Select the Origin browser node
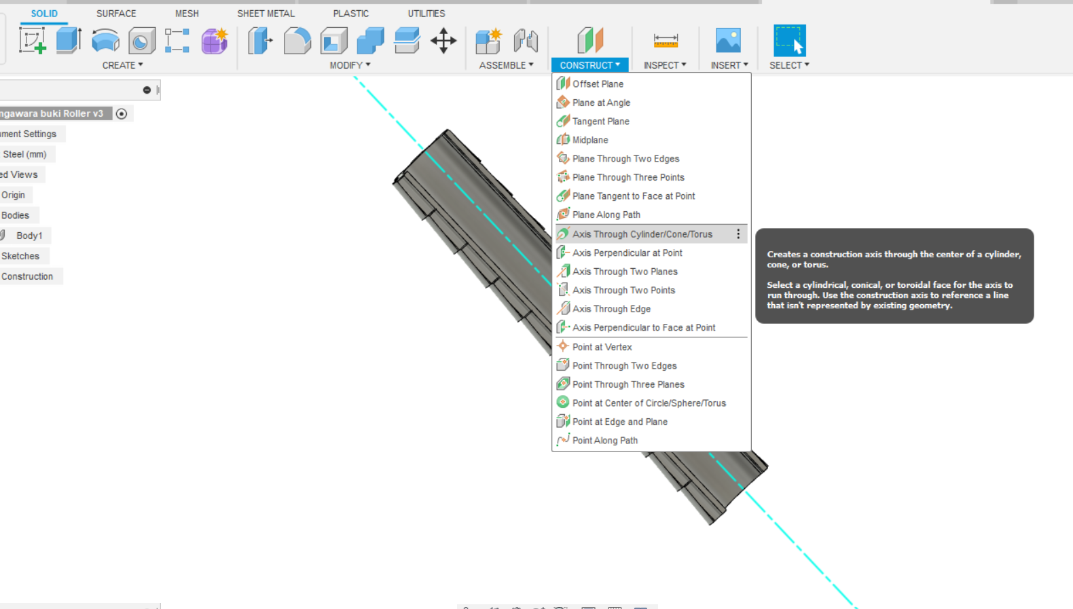 click(x=13, y=195)
